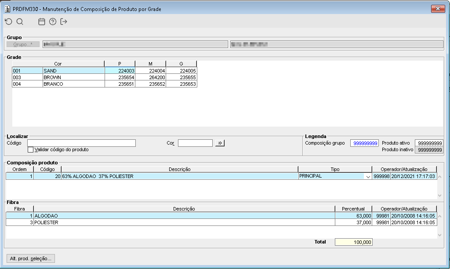Click the blurred Grupo code field
The height and width of the screenshot is (269, 450).
coord(135,44)
